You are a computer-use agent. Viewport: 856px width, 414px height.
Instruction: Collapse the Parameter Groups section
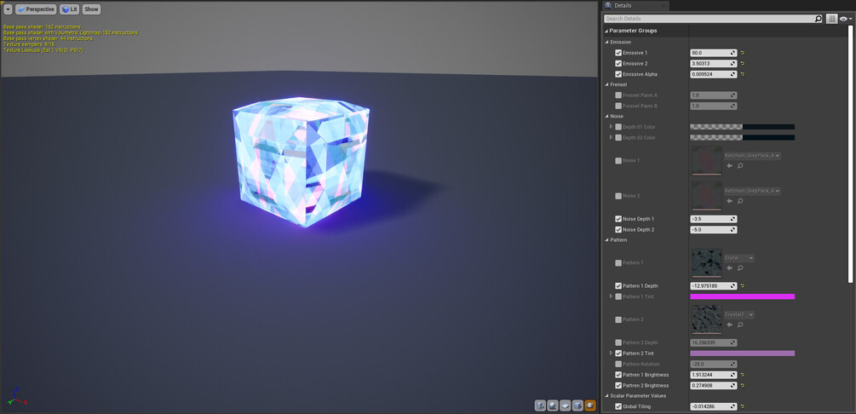tap(606, 32)
